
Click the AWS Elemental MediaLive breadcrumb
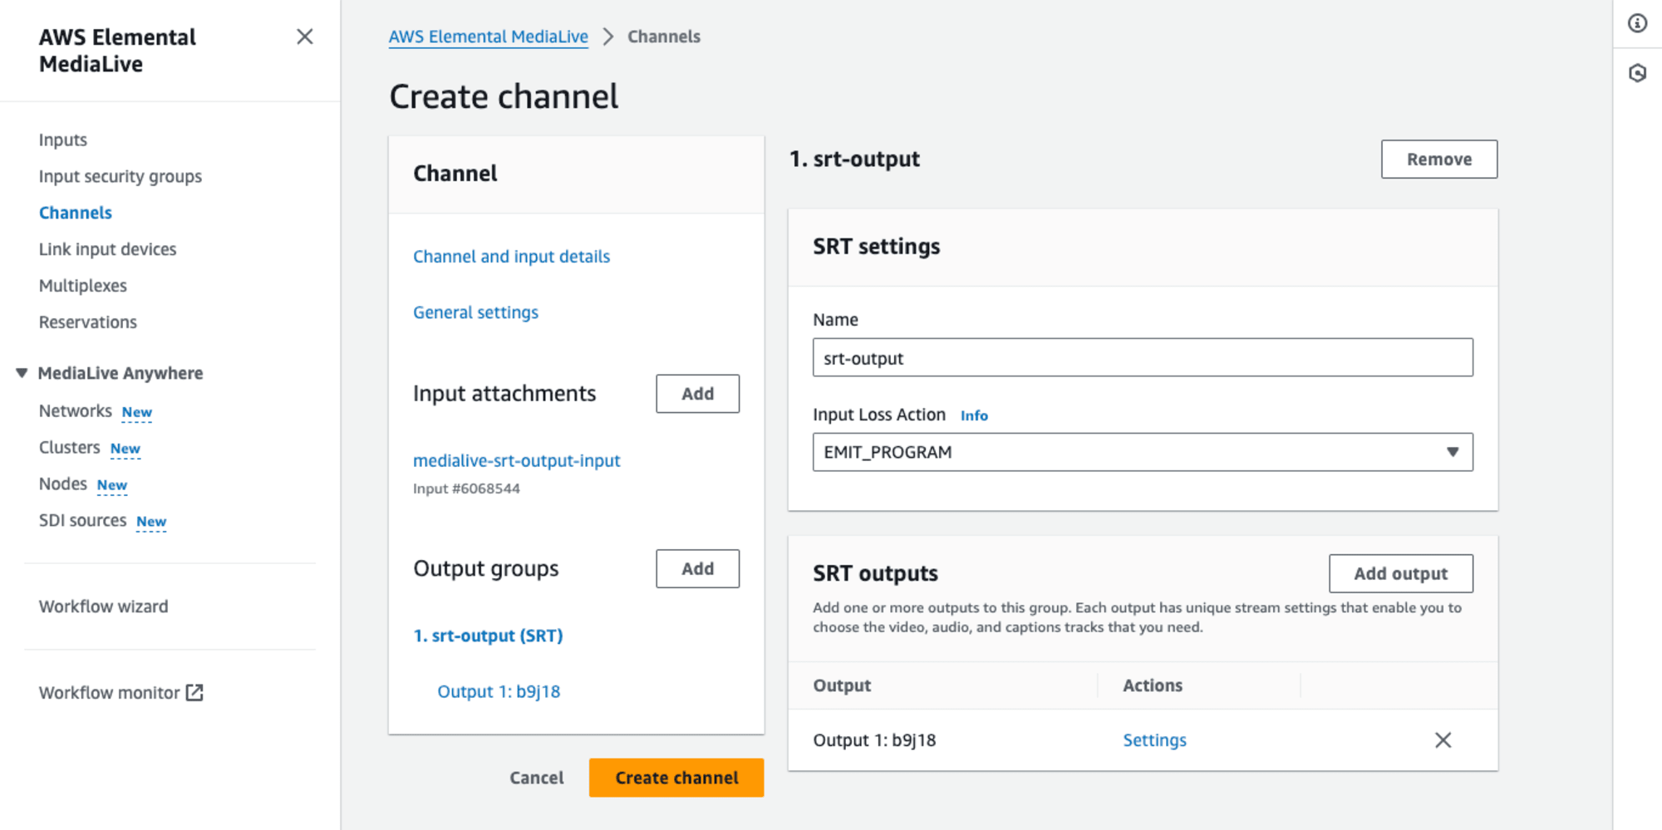[489, 37]
